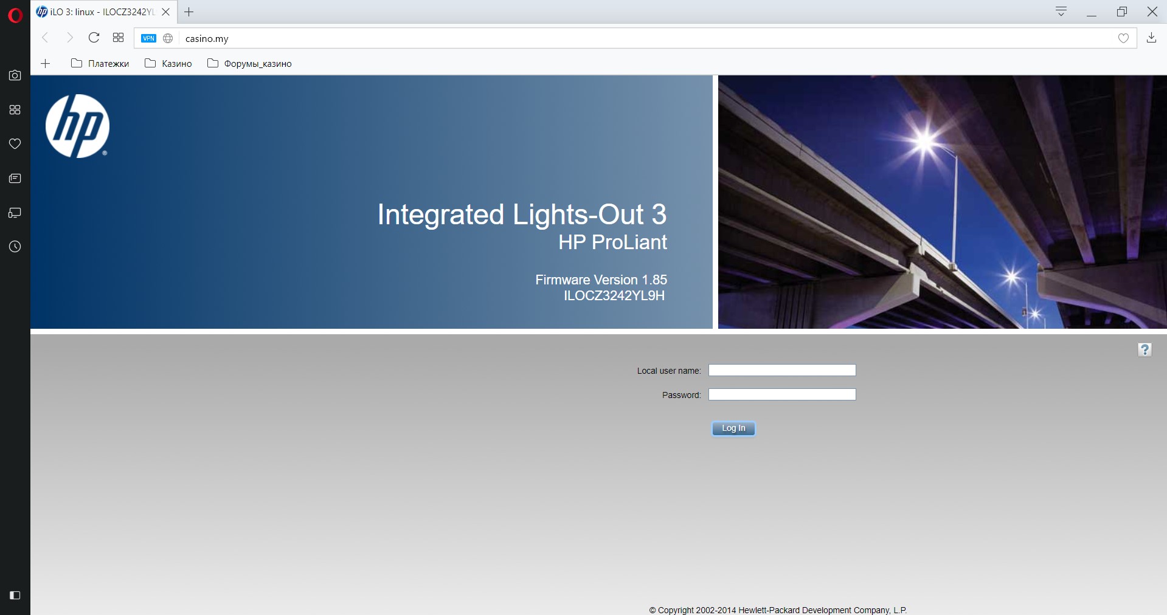Image resolution: width=1167 pixels, height=615 pixels.
Task: Reload the current page
Action: pyautogui.click(x=94, y=38)
